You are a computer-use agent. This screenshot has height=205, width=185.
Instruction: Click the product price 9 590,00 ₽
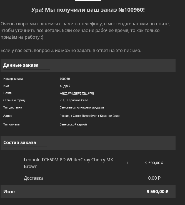click(154, 163)
